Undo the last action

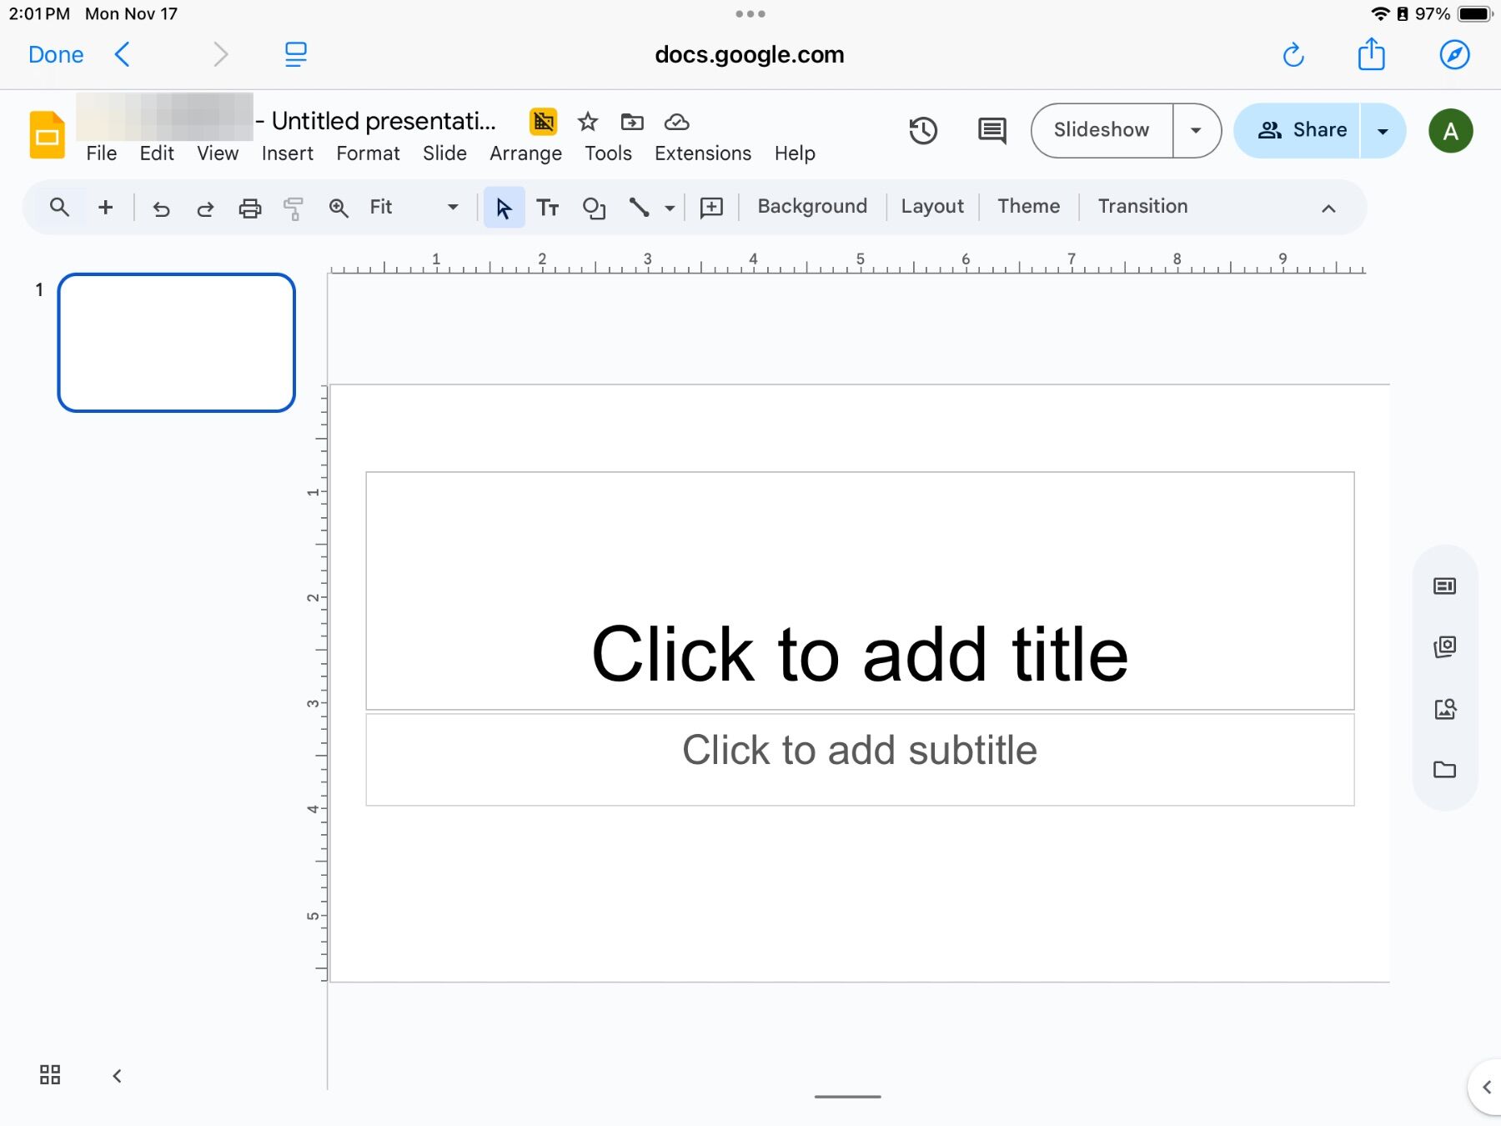click(161, 208)
